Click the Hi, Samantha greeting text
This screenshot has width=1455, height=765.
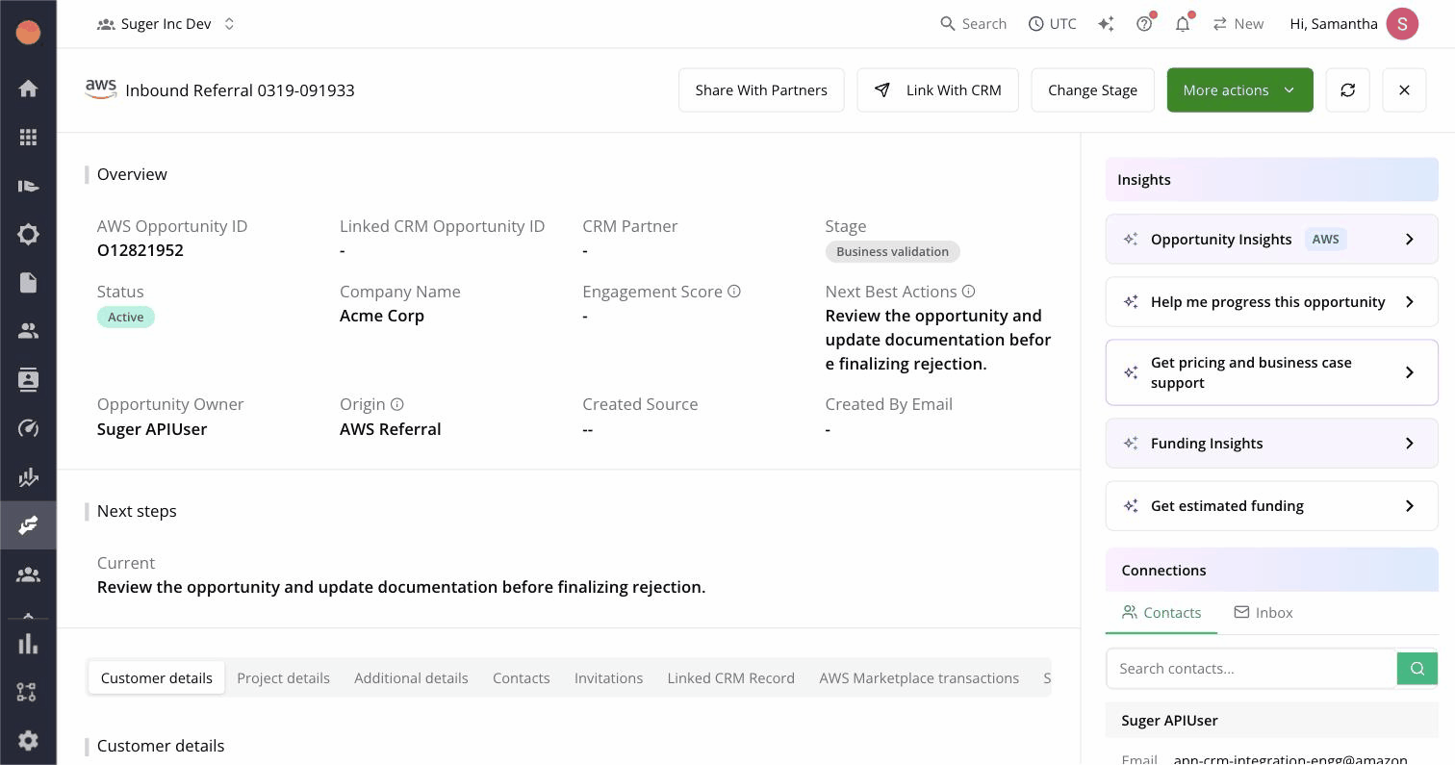click(1334, 24)
